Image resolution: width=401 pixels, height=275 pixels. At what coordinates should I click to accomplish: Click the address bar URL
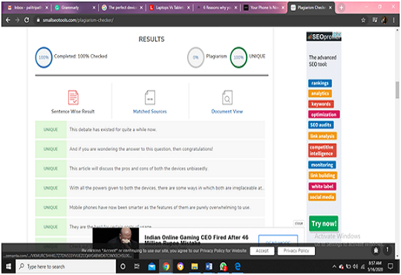(x=78, y=20)
